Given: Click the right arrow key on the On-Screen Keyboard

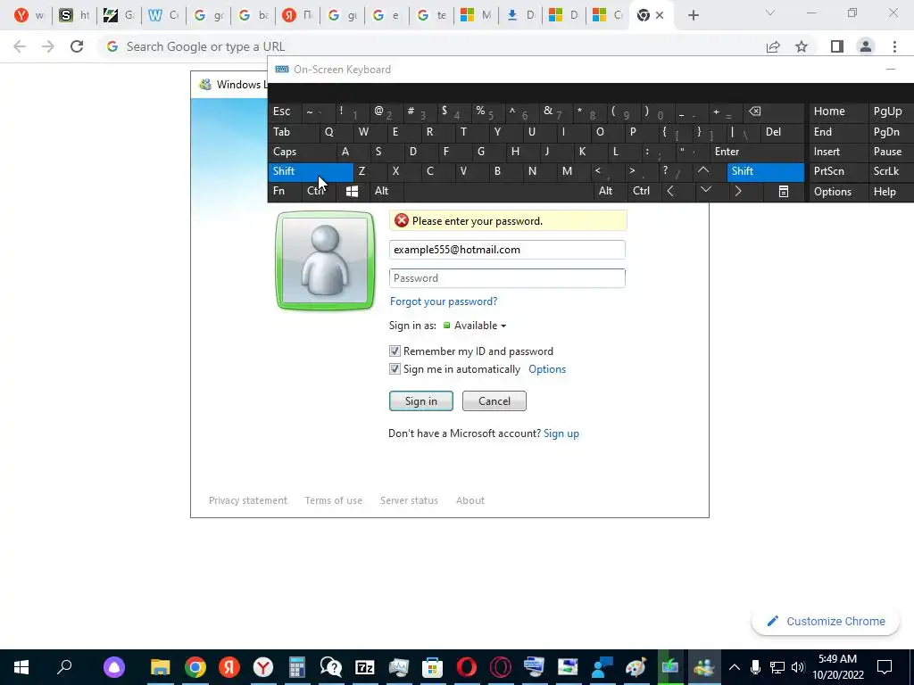Looking at the screenshot, I should 738,191.
